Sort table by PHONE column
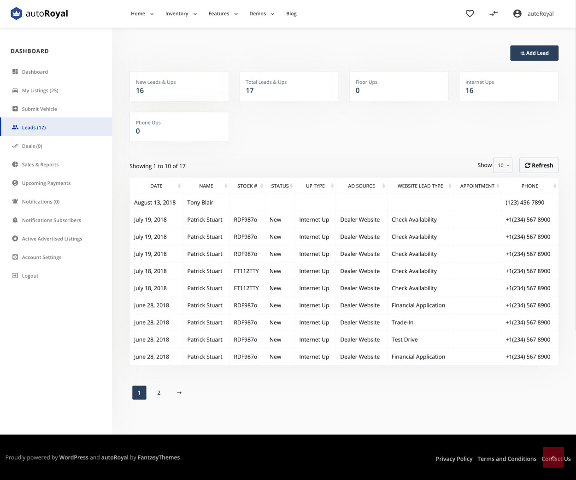Screen dimensions: 576x480 pyautogui.click(x=530, y=186)
